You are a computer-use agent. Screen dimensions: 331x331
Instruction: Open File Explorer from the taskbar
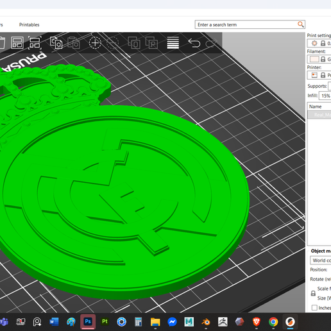click(x=155, y=321)
